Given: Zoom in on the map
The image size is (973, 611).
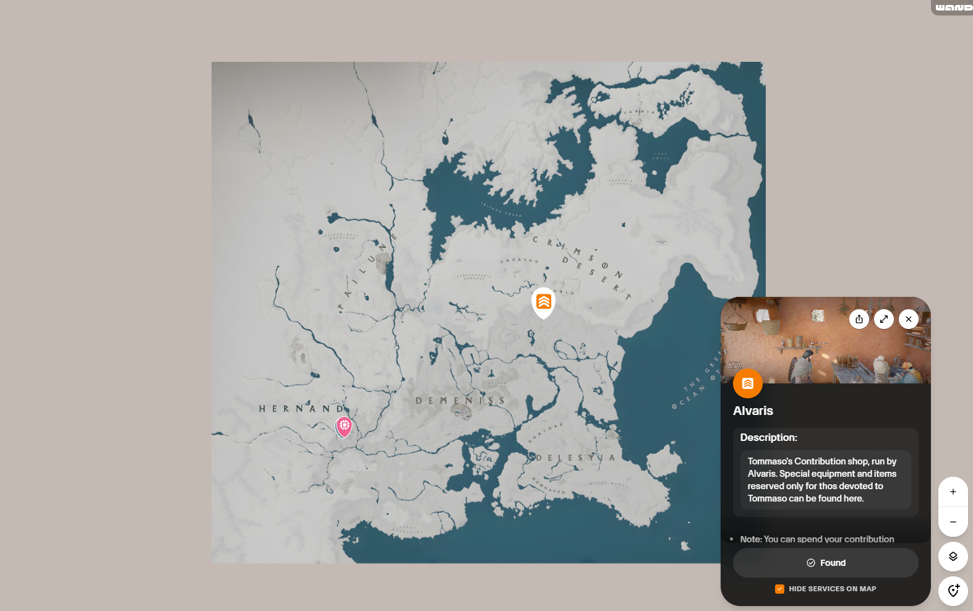Looking at the screenshot, I should pos(953,492).
